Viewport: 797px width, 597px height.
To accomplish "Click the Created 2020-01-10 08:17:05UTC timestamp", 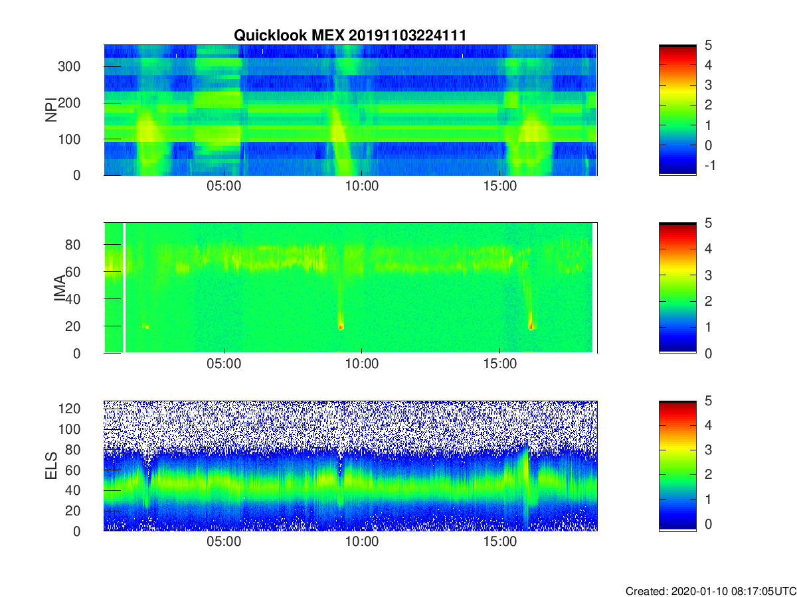I will point(711,590).
